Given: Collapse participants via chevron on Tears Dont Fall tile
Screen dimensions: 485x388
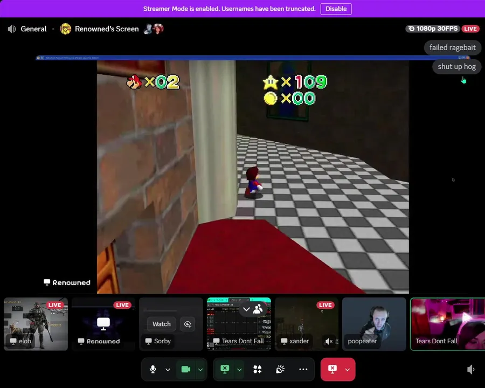Looking at the screenshot, I should coord(246,309).
